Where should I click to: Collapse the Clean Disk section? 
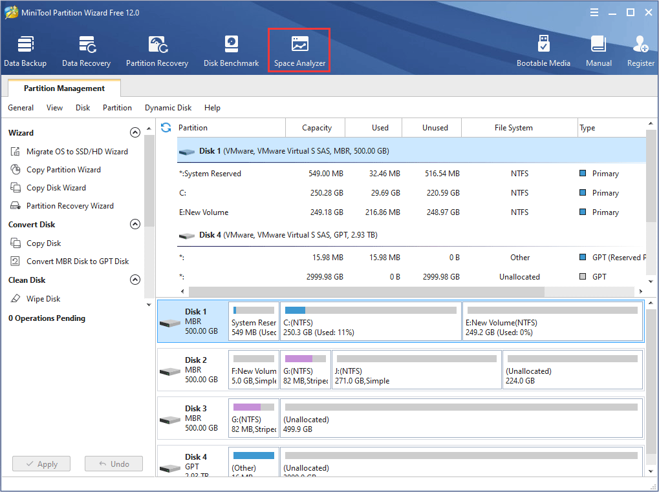(135, 280)
